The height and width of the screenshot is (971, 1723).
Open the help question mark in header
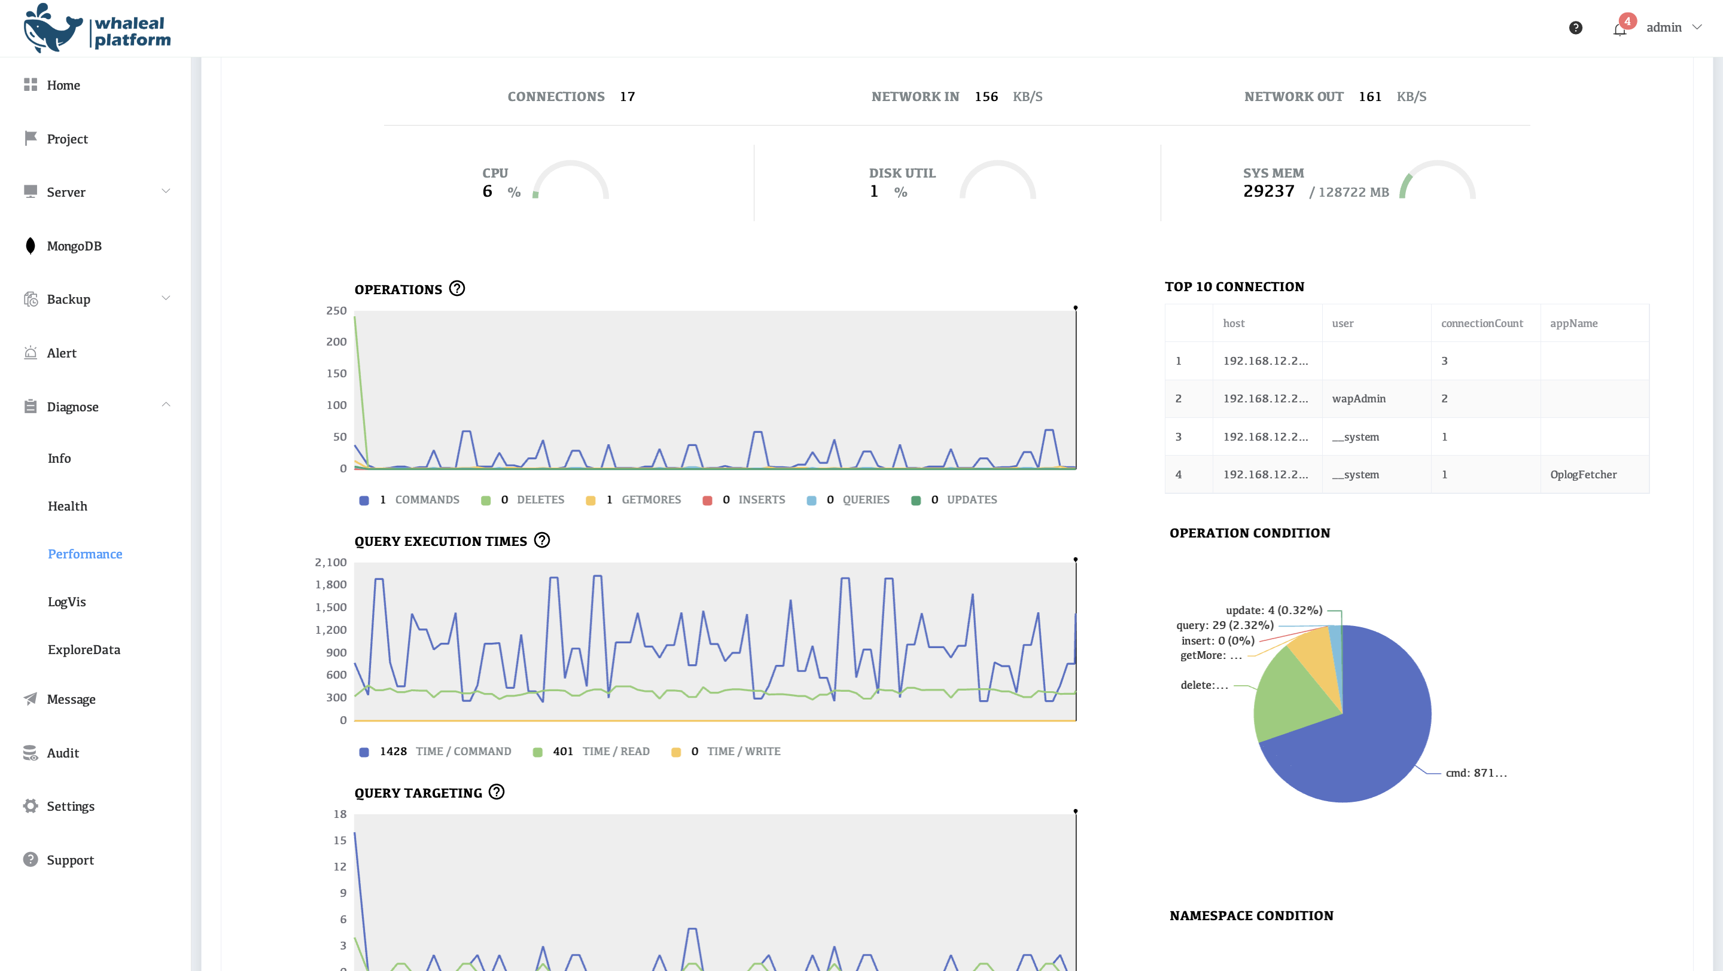click(x=1575, y=28)
